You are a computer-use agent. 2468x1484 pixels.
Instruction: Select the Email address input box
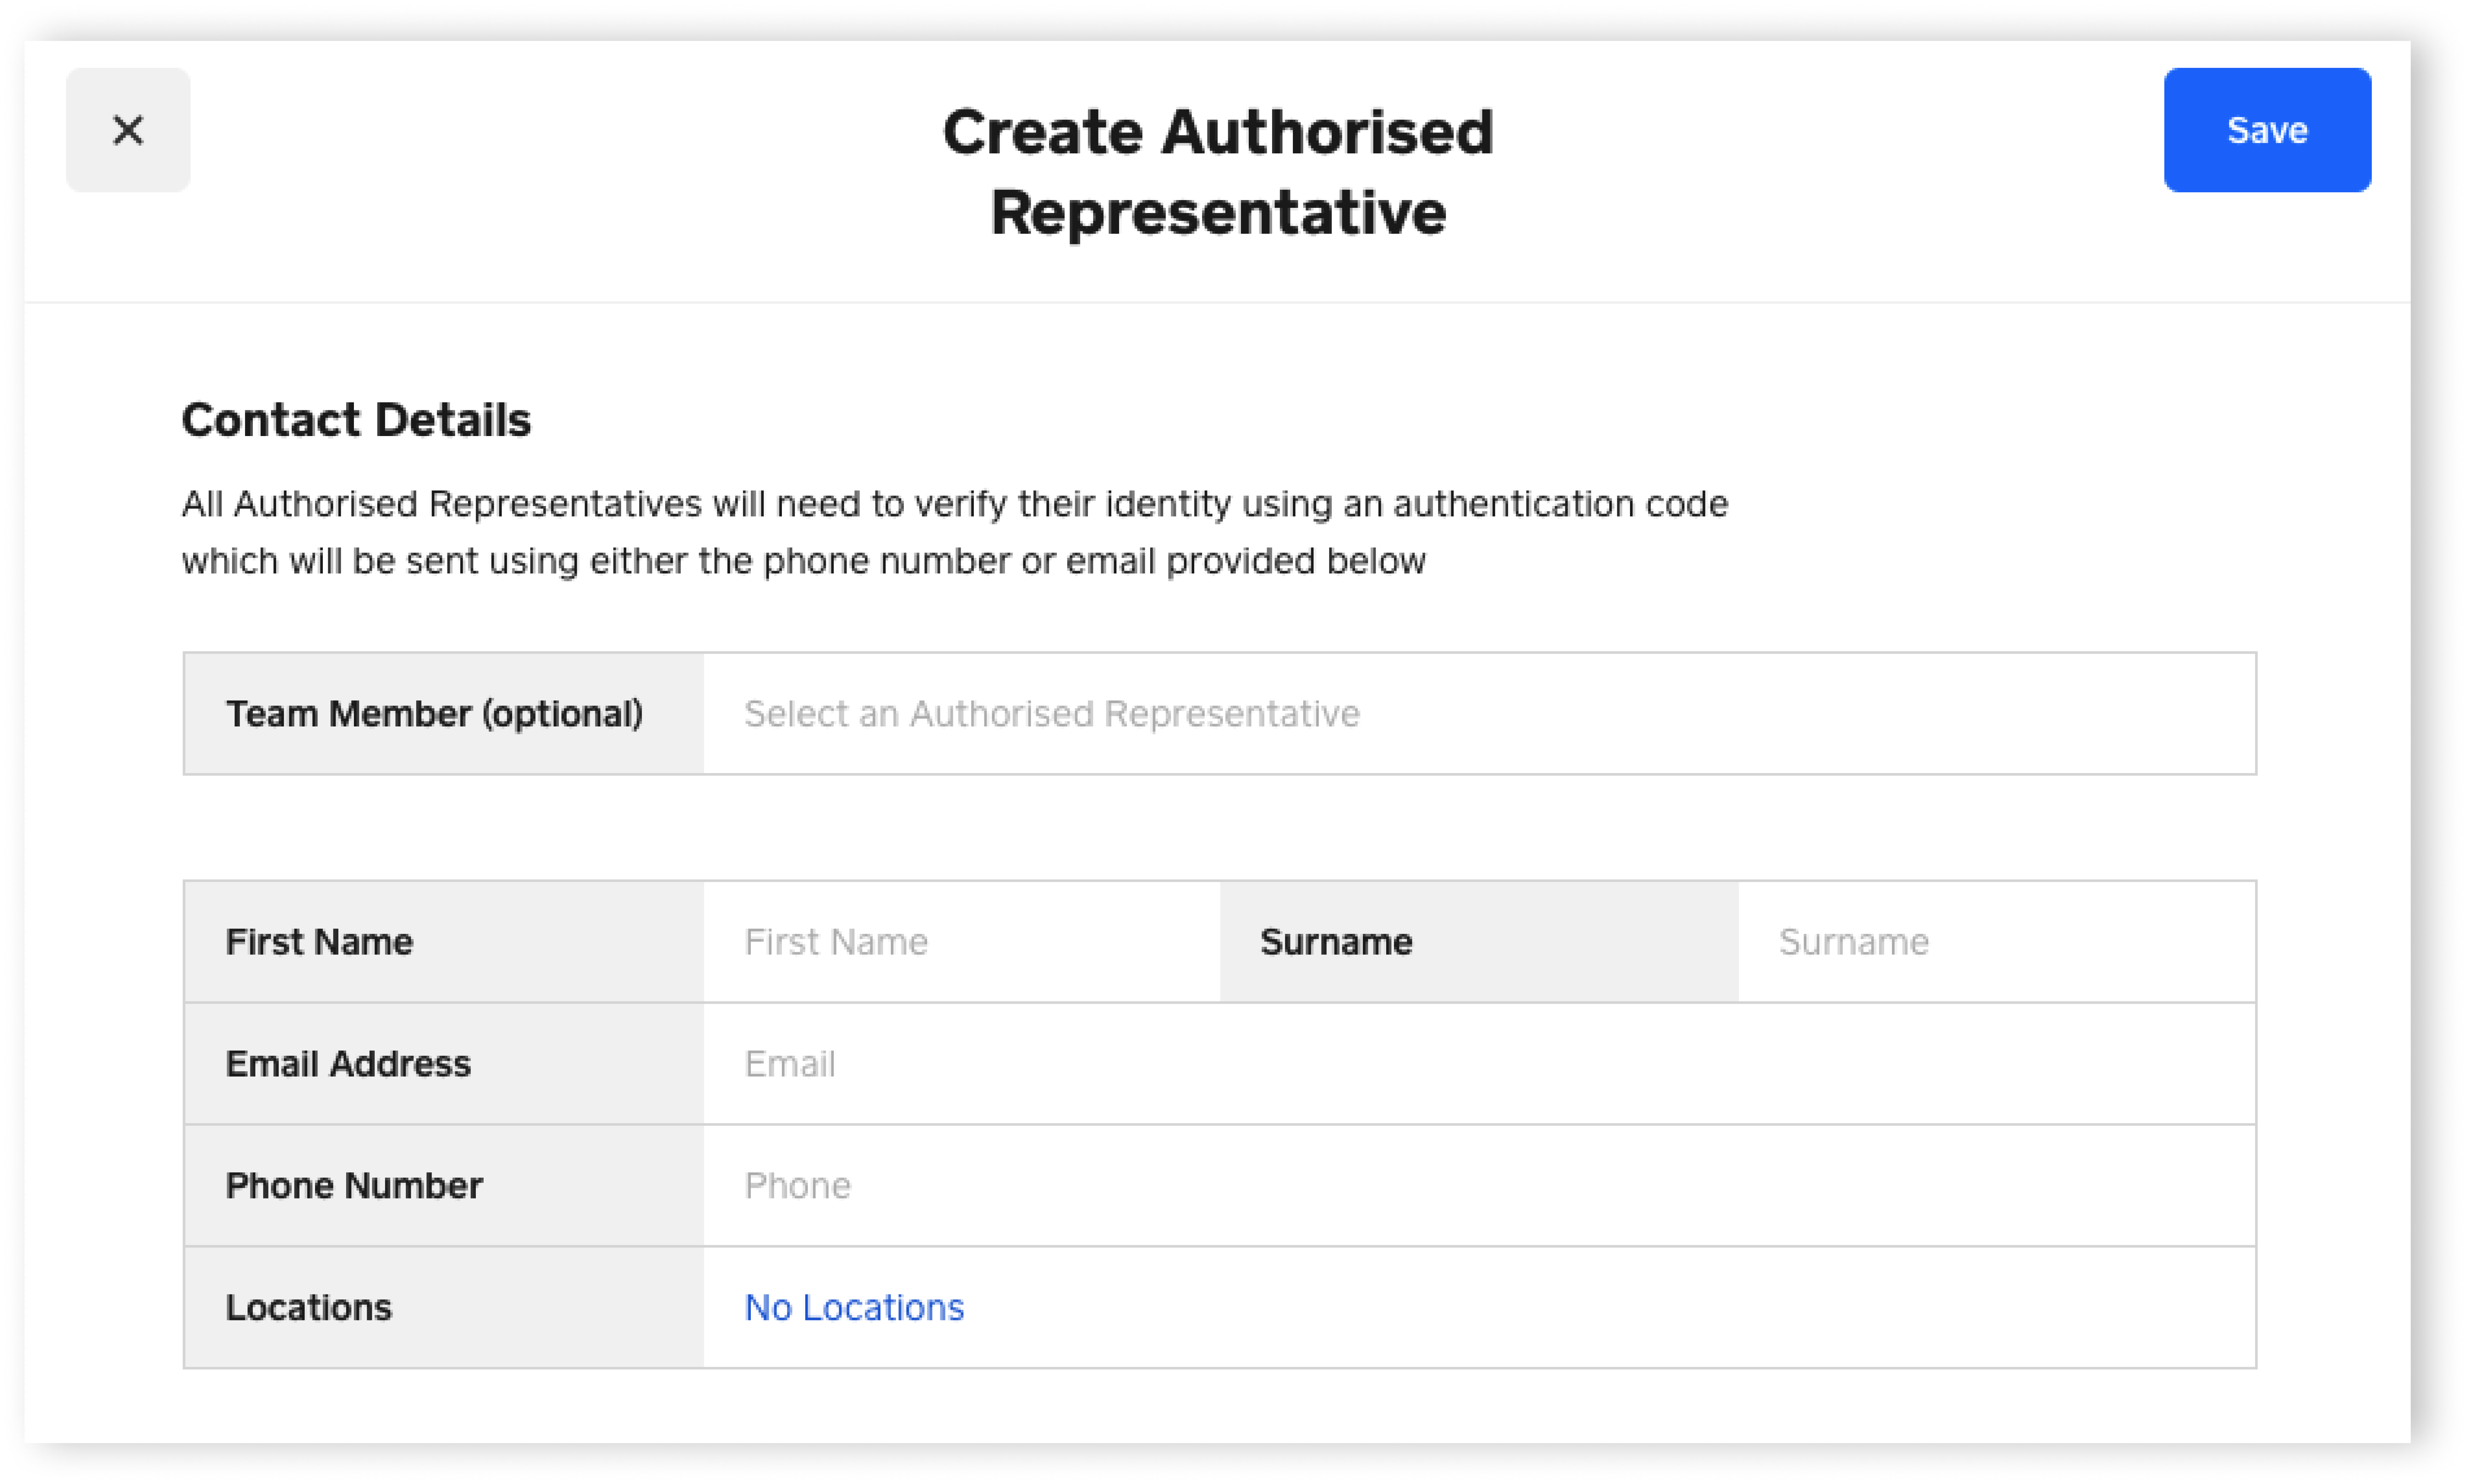coord(1478,1064)
